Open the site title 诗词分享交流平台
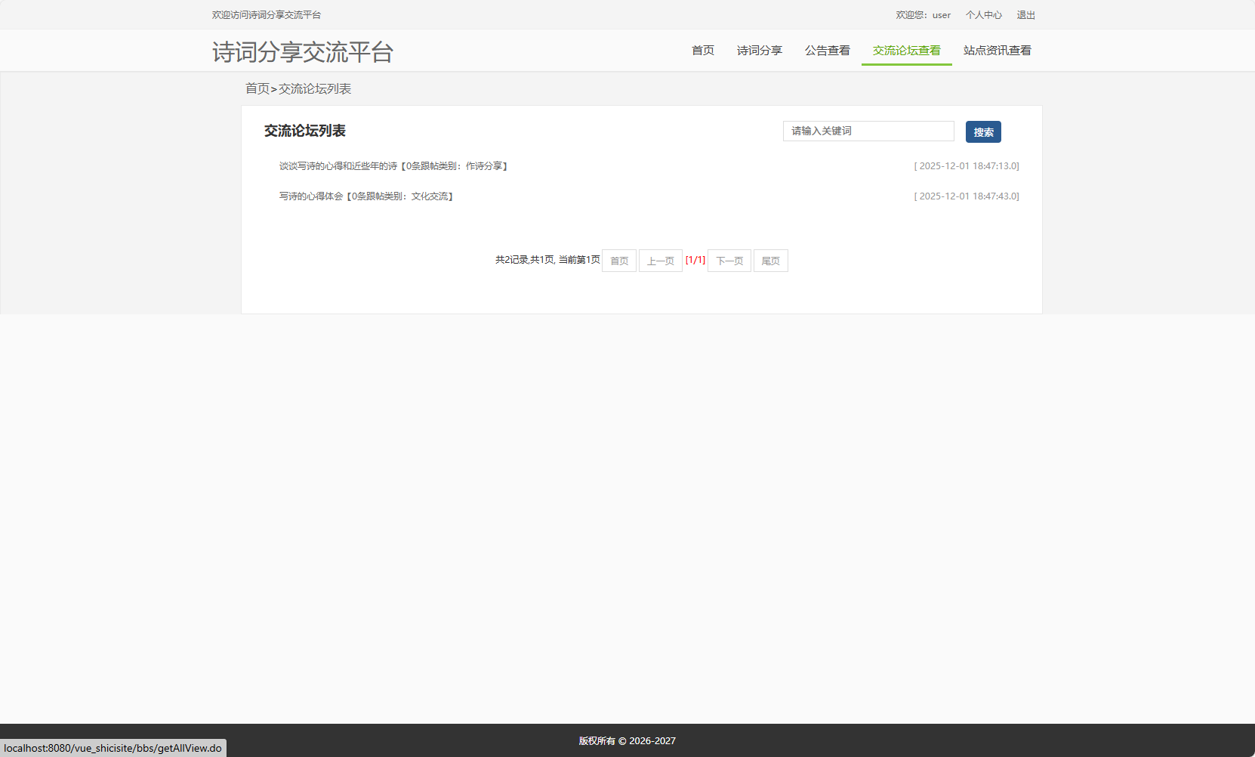Image resolution: width=1255 pixels, height=757 pixels. pos(304,51)
